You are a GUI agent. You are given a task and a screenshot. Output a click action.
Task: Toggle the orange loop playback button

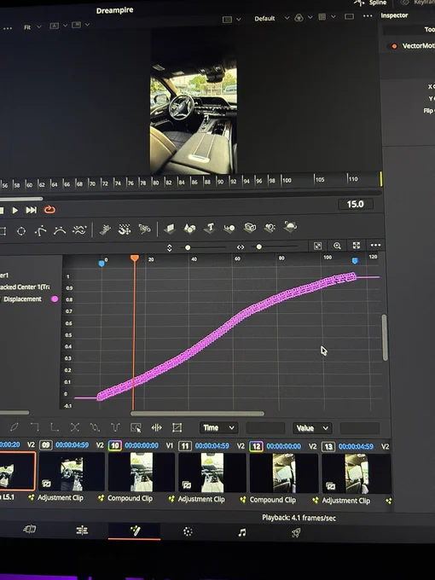click(x=49, y=210)
